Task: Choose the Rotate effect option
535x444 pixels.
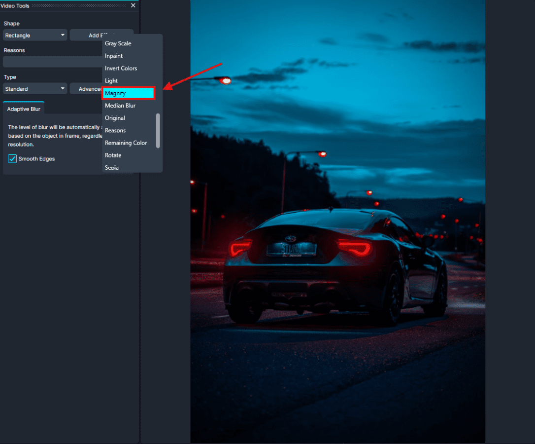Action: pyautogui.click(x=113, y=155)
